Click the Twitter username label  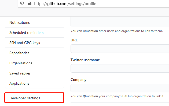click(x=85, y=60)
